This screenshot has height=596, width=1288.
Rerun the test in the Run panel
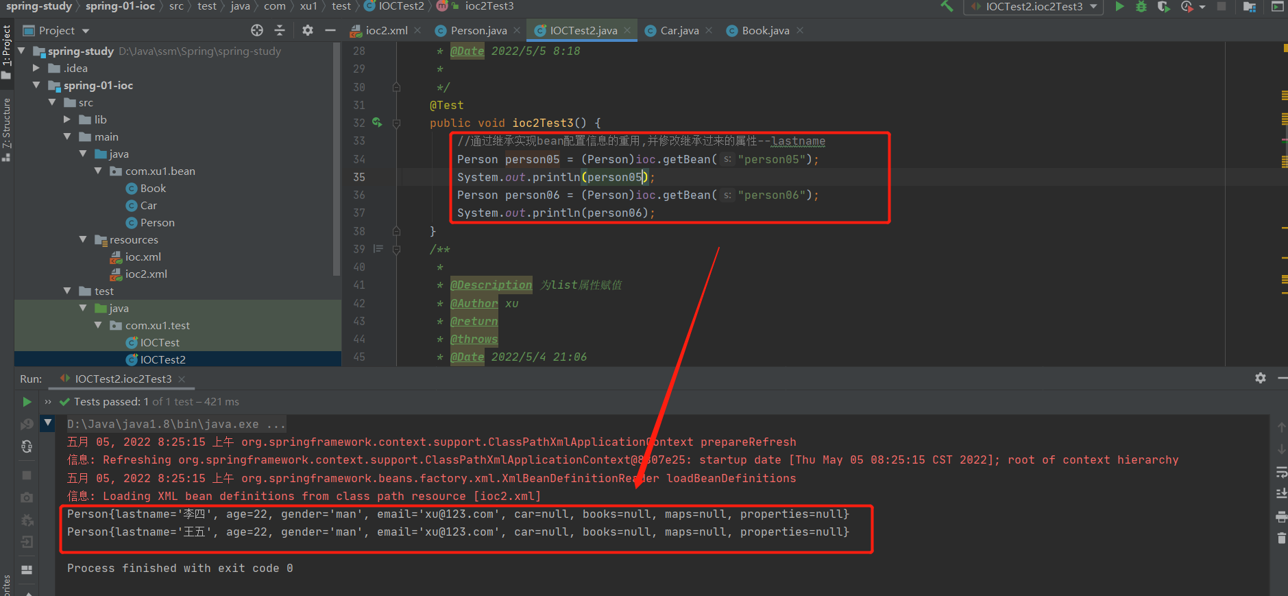[27, 402]
